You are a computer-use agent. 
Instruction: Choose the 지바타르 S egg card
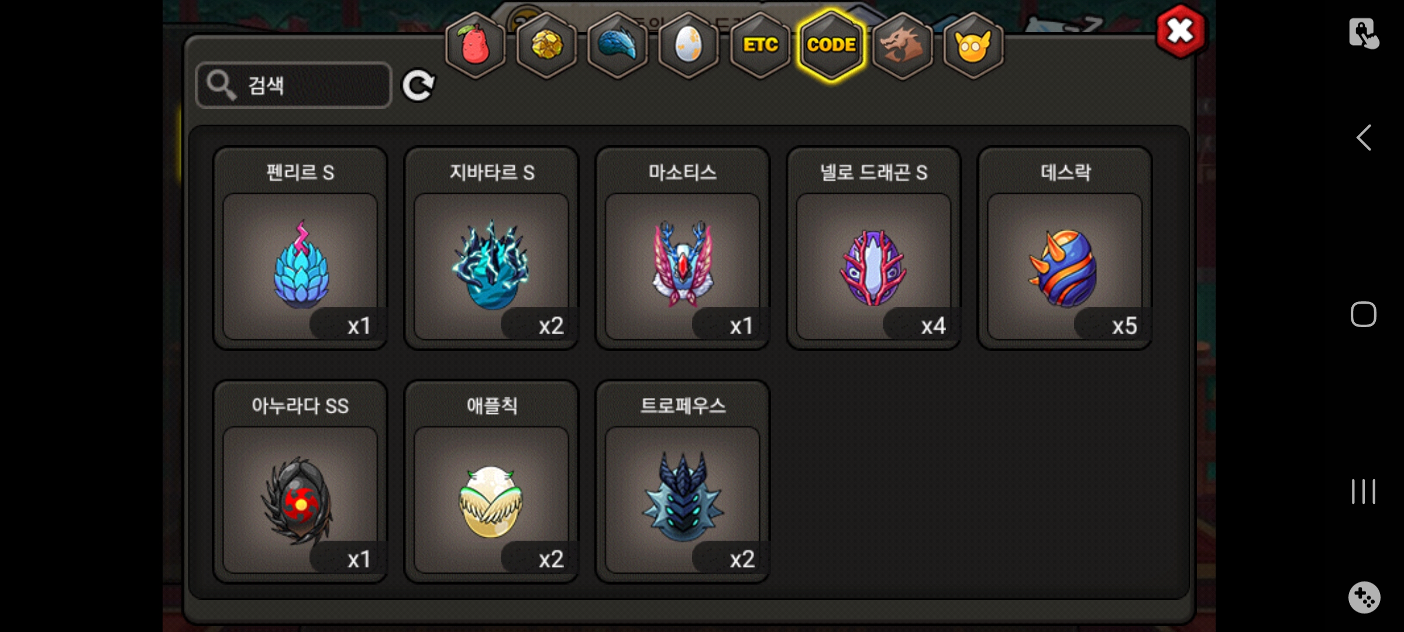tap(491, 248)
